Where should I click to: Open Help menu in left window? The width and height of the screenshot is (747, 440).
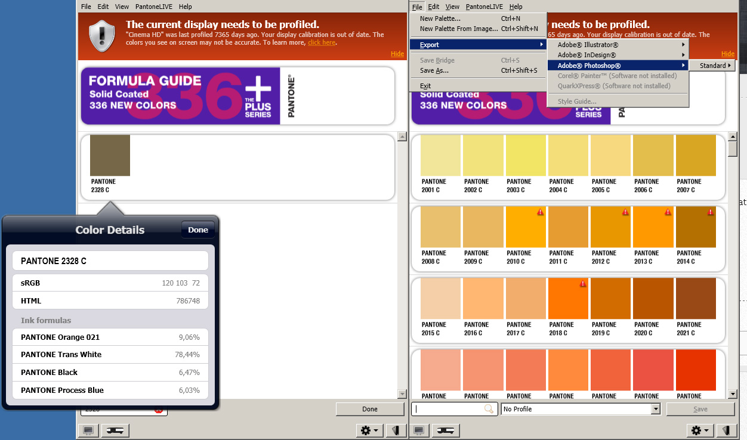[x=186, y=7]
